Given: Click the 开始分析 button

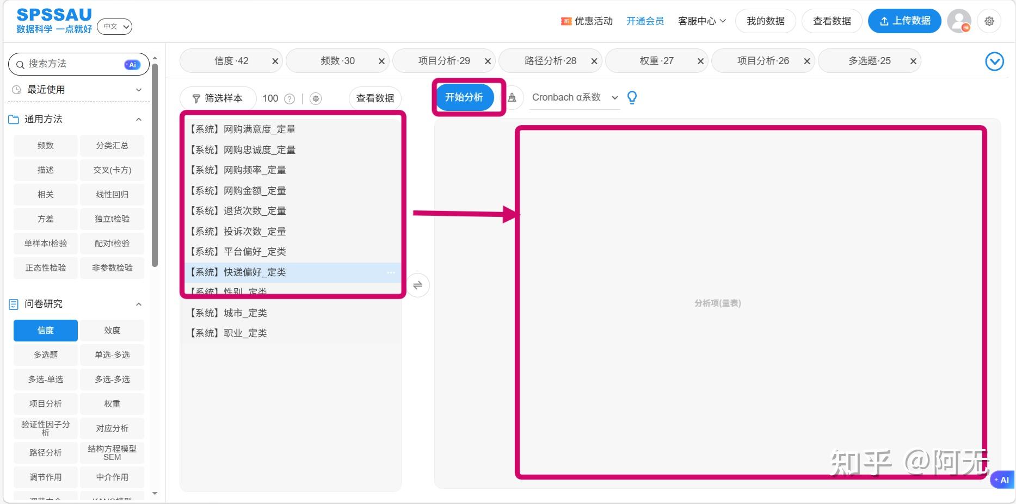Looking at the screenshot, I should pyautogui.click(x=464, y=97).
